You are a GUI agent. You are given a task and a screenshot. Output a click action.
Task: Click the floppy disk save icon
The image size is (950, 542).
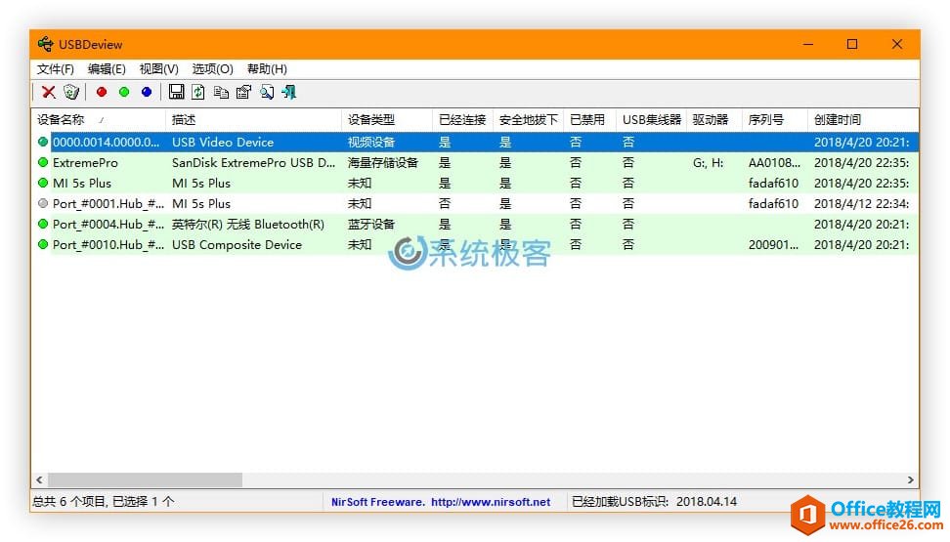[x=176, y=92]
